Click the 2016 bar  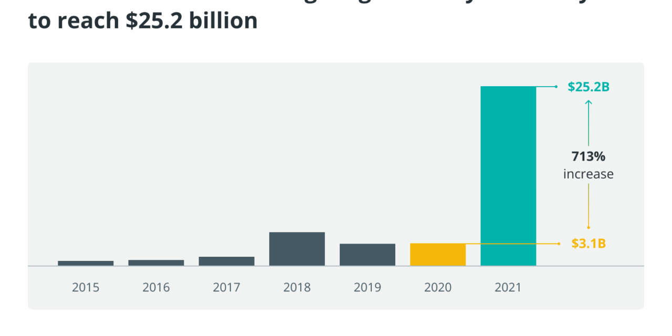(155, 262)
